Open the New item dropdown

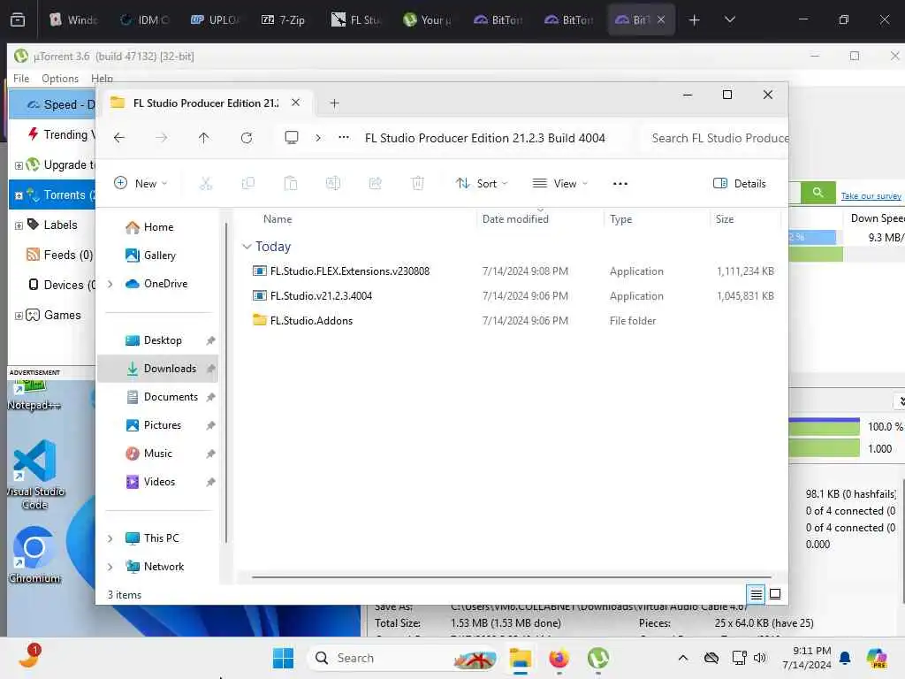pyautogui.click(x=141, y=184)
